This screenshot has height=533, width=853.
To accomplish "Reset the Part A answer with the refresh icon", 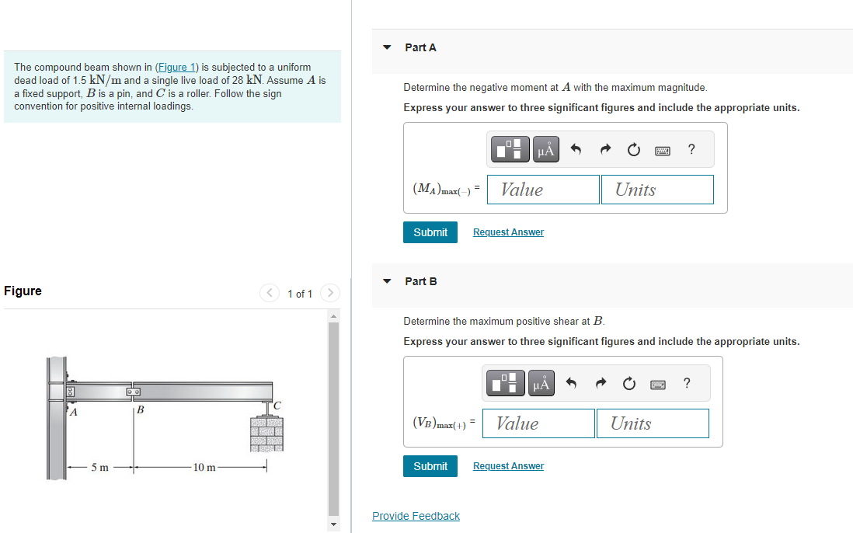I will pyautogui.click(x=632, y=148).
